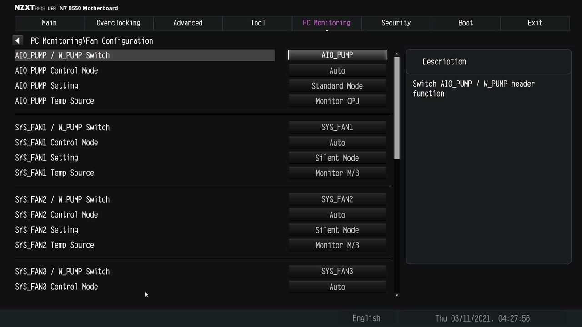Select the SYS_FAN2 / W_PUMP Switch label

pyautogui.click(x=62, y=199)
